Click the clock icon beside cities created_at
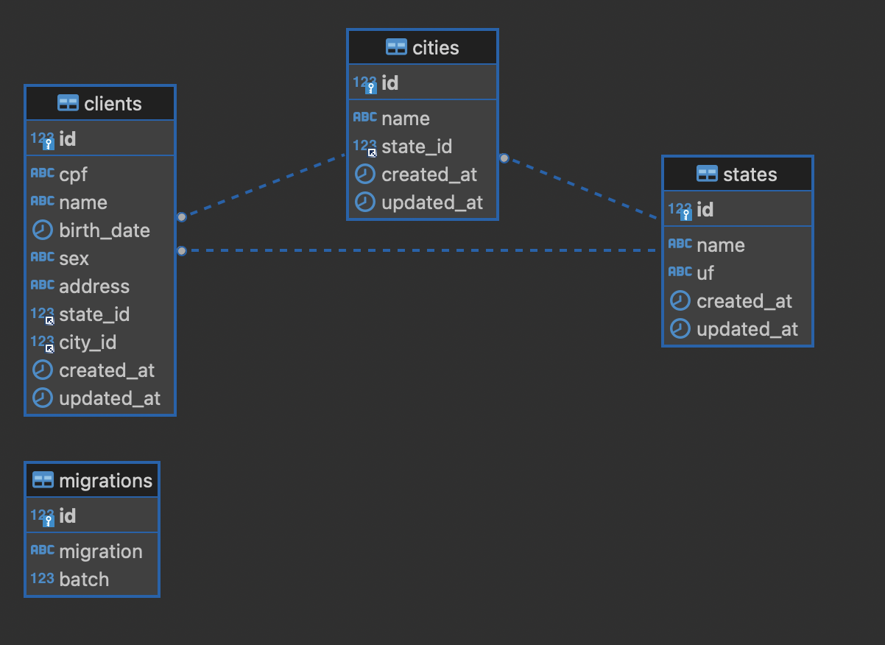Viewport: 885px width, 645px height. coord(365,174)
